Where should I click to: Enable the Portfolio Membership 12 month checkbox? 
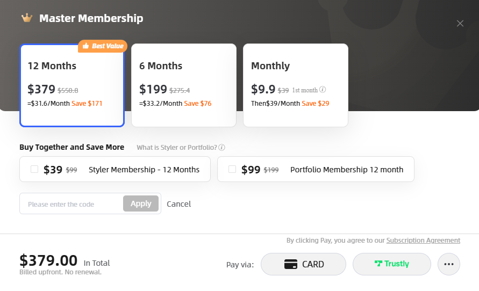pos(232,169)
